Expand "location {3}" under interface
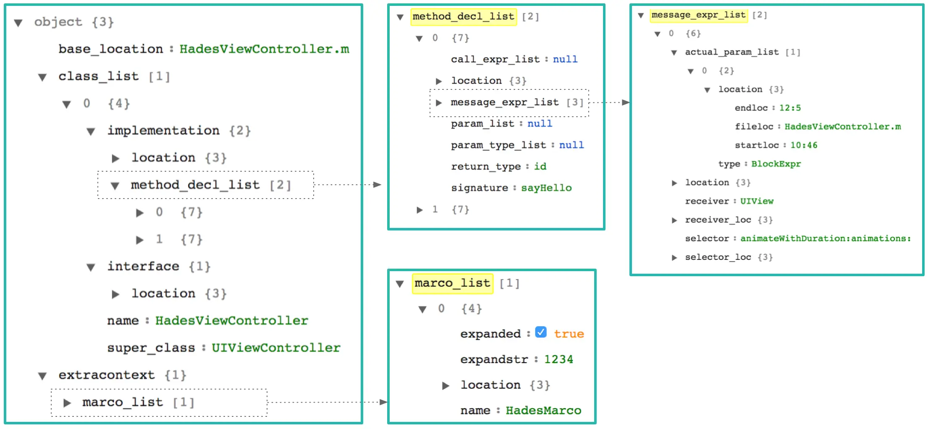The image size is (928, 429). (x=115, y=294)
